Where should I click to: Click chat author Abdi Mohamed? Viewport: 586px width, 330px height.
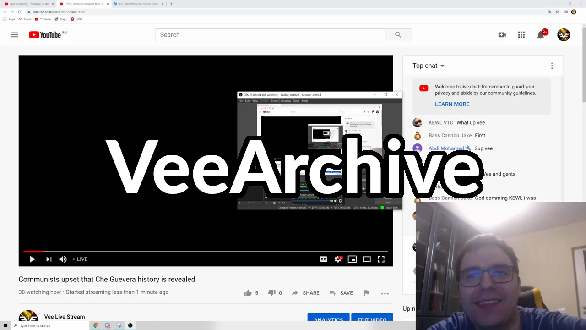coord(446,148)
